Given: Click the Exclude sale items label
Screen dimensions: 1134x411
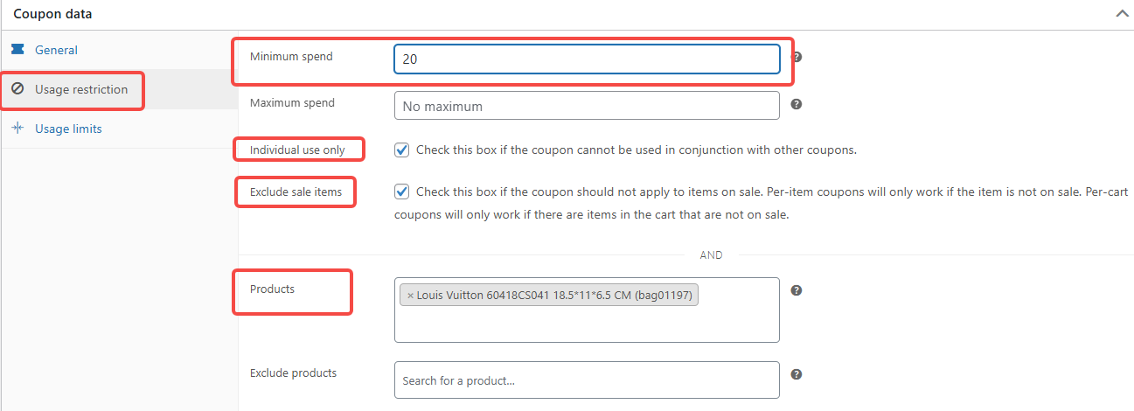Looking at the screenshot, I should [296, 192].
